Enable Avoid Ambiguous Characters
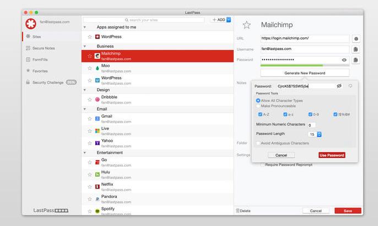378x226 pixels. click(258, 143)
